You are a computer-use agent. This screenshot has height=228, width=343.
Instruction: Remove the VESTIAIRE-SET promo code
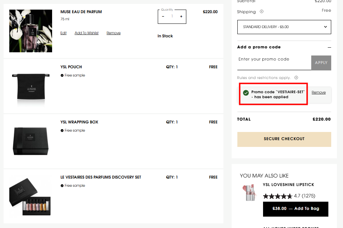[318, 92]
